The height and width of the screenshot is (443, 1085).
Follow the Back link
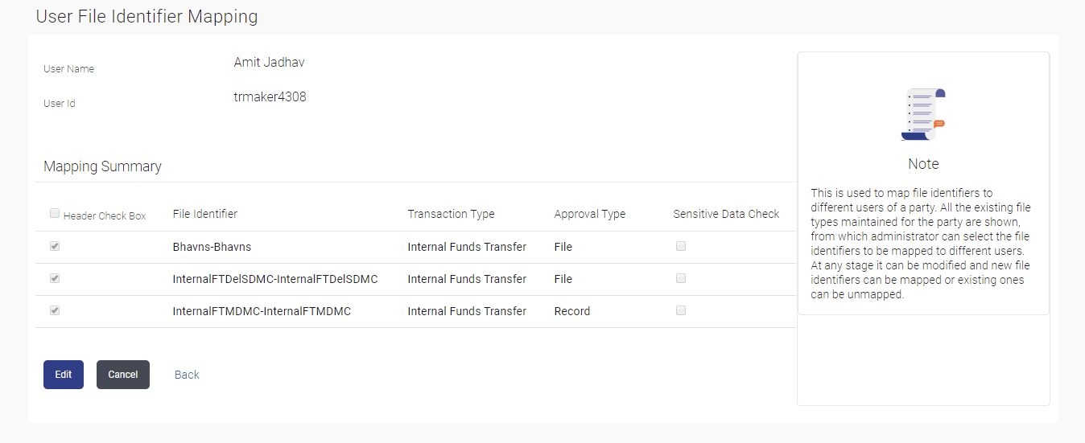(187, 375)
